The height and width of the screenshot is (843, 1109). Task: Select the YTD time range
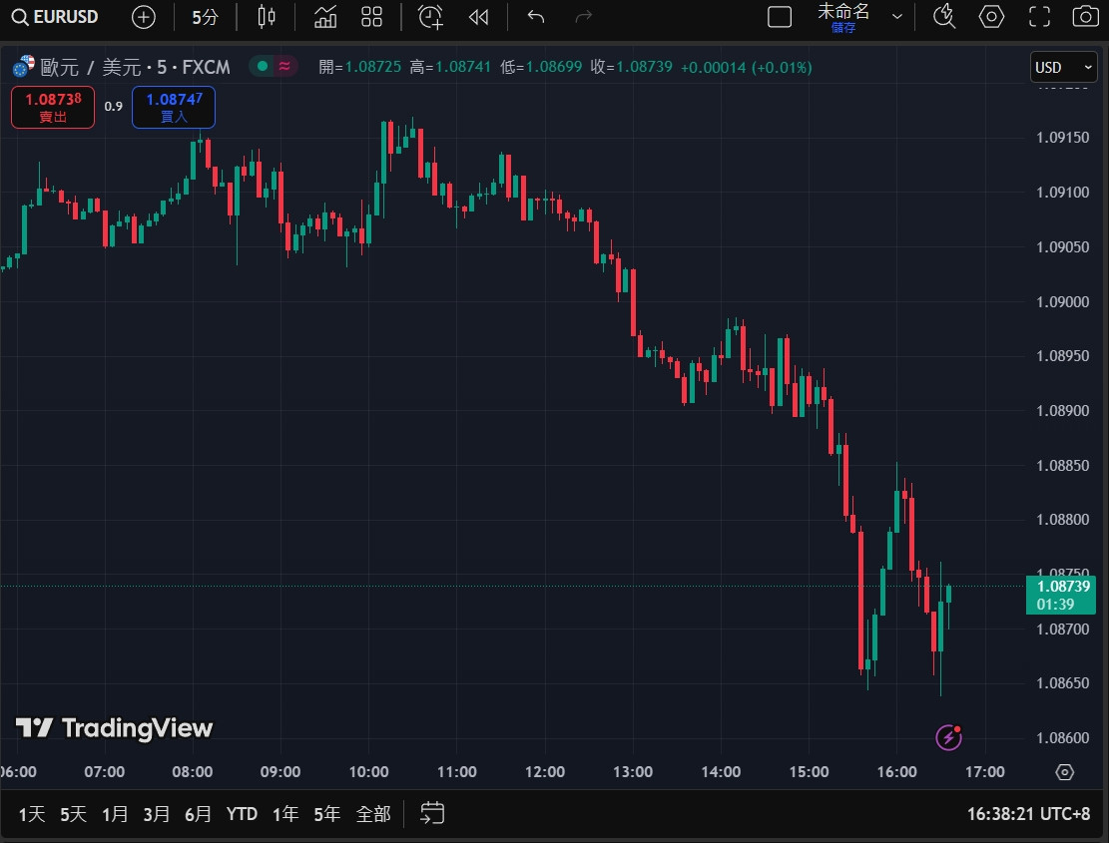point(242,814)
